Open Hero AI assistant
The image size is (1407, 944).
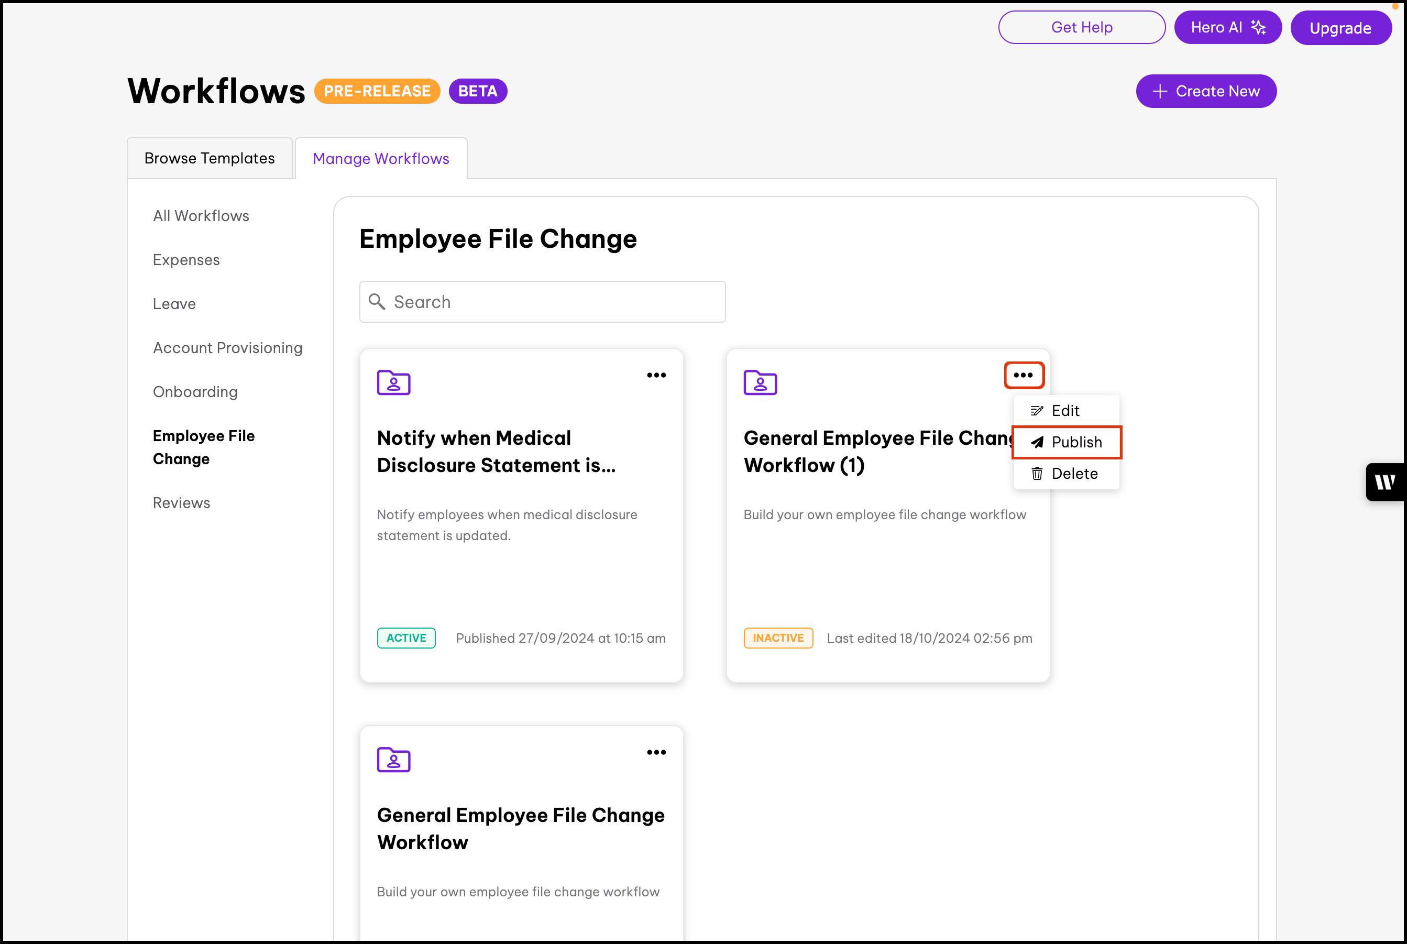coord(1227,27)
